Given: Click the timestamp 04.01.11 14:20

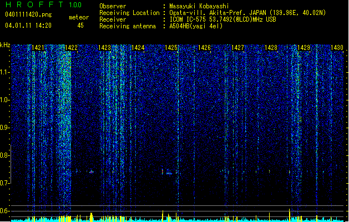Looking at the screenshot, I should (28, 26).
